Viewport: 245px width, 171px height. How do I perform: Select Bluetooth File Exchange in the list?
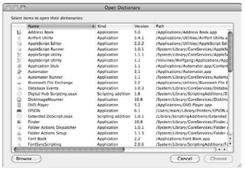pos(50,83)
